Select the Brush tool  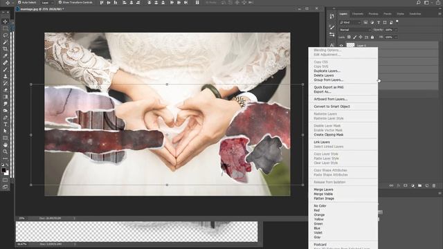5,69
